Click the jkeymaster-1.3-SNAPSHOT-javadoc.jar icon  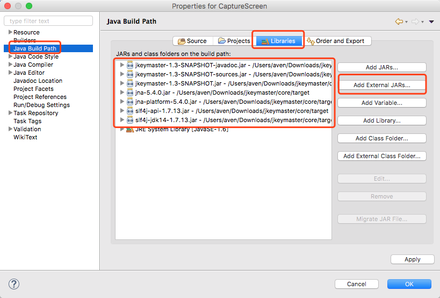pos(130,65)
